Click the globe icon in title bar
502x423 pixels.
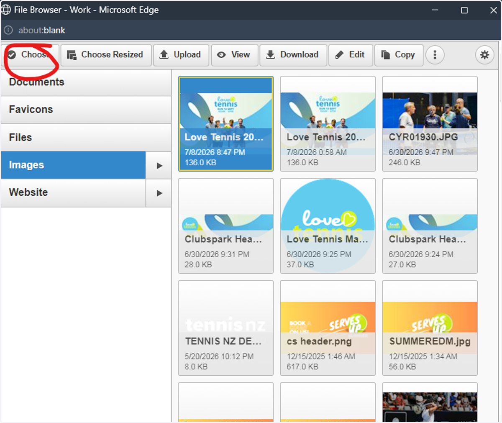(6, 10)
